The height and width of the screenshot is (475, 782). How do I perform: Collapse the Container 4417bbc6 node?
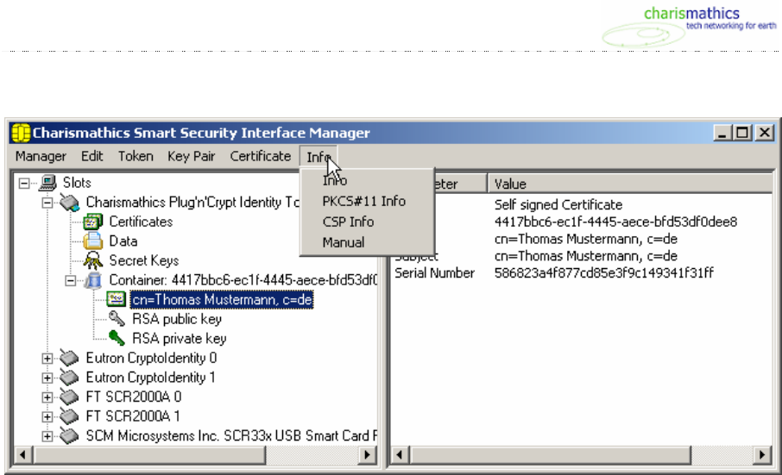[70, 280]
